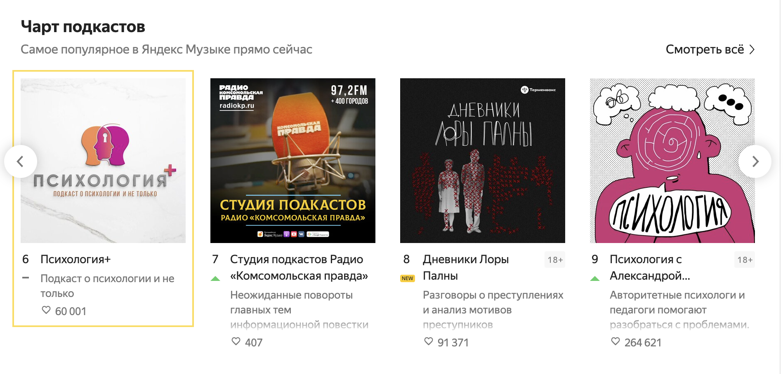Open chevron next to Смотреть всё
The height and width of the screenshot is (374, 783).
(x=752, y=50)
